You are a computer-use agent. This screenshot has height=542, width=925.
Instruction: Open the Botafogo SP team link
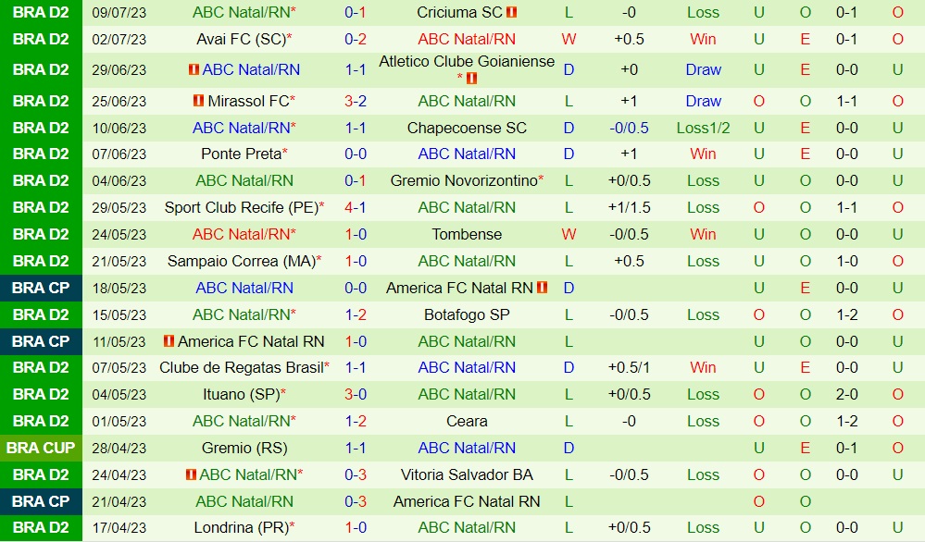click(x=467, y=314)
